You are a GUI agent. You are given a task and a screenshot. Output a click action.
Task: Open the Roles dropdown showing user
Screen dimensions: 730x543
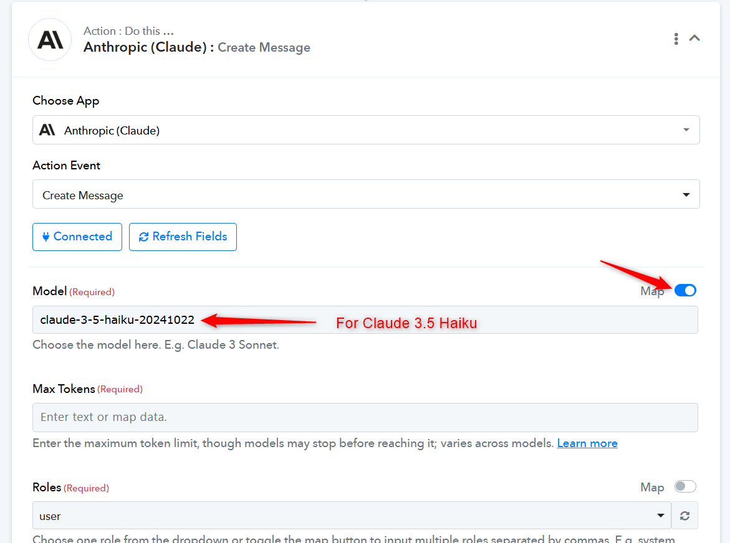pyautogui.click(x=352, y=516)
